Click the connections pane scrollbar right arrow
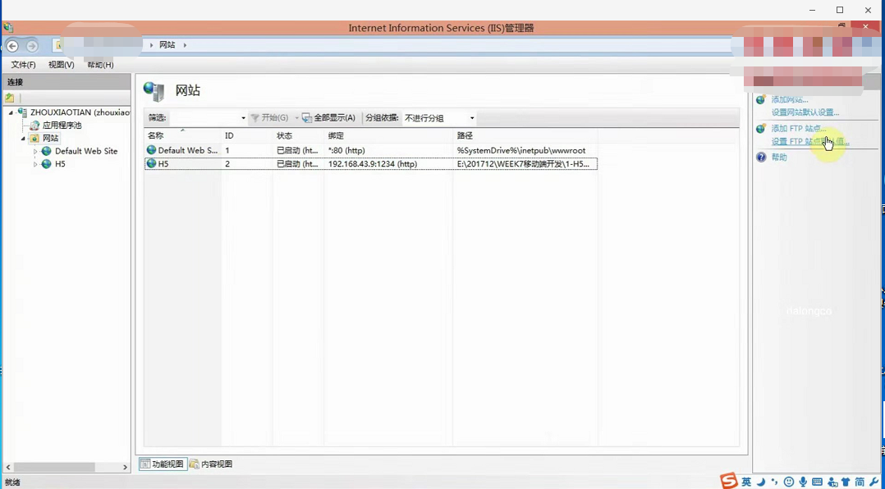The image size is (885, 489). [x=126, y=467]
